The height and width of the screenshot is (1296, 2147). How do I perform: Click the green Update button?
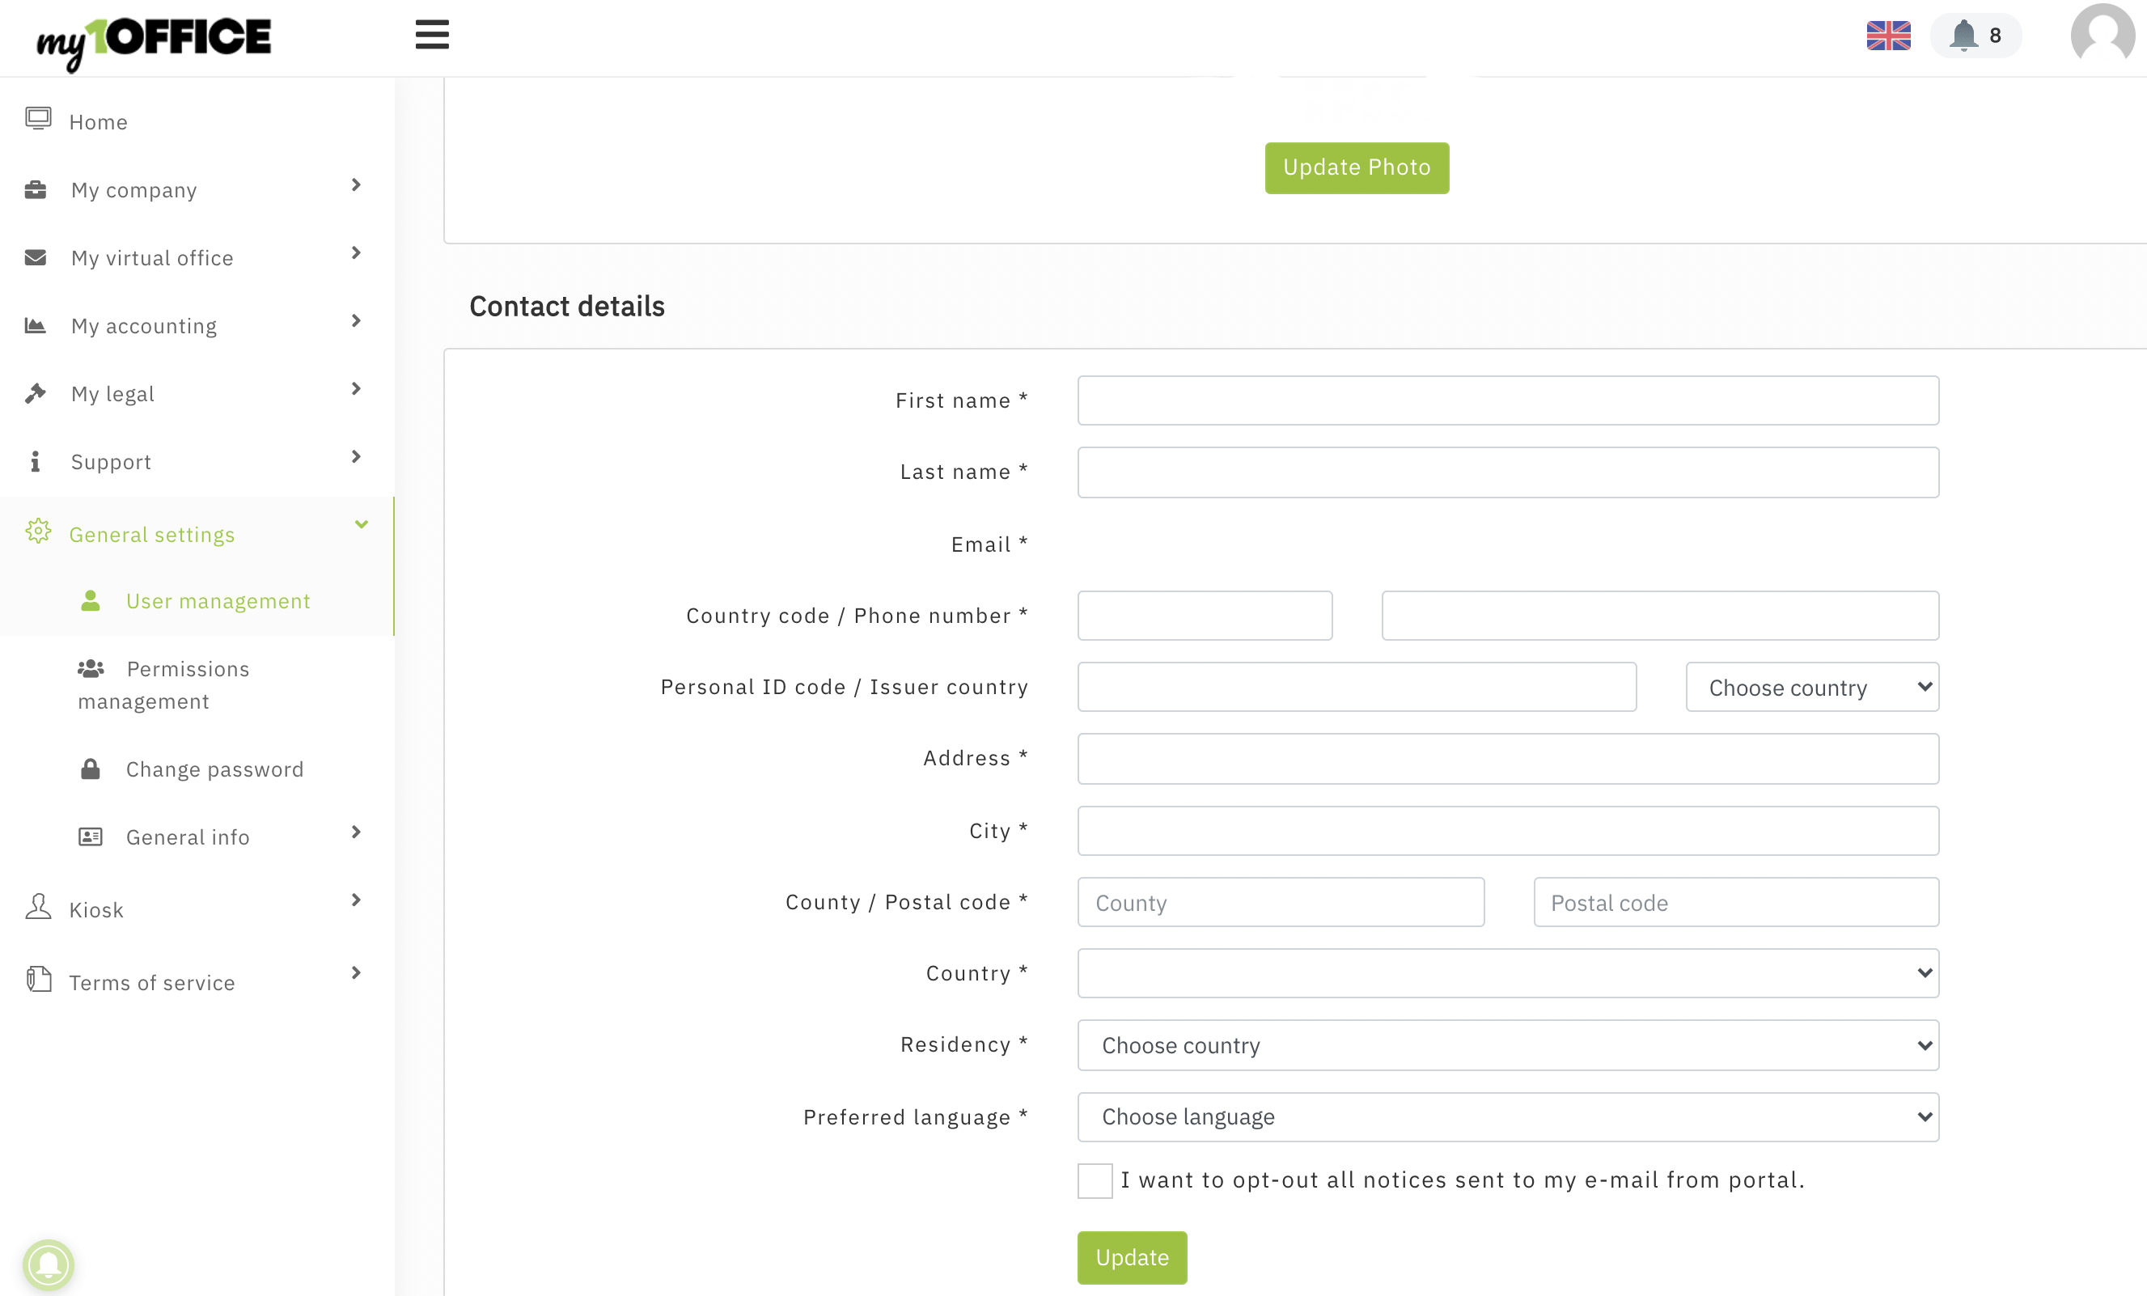pyautogui.click(x=1132, y=1258)
